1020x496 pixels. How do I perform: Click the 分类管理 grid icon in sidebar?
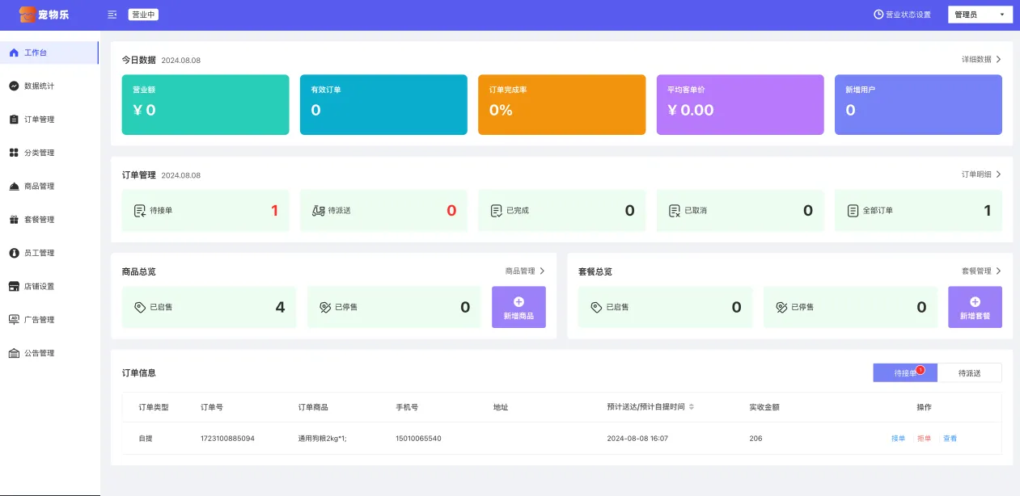tap(14, 153)
